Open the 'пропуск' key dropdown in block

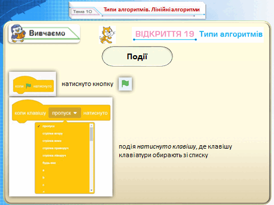pyautogui.click(x=65, y=113)
